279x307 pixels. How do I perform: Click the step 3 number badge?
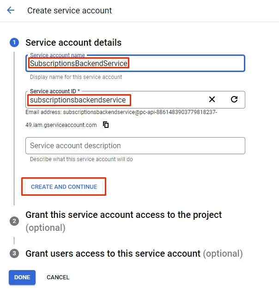point(14,253)
